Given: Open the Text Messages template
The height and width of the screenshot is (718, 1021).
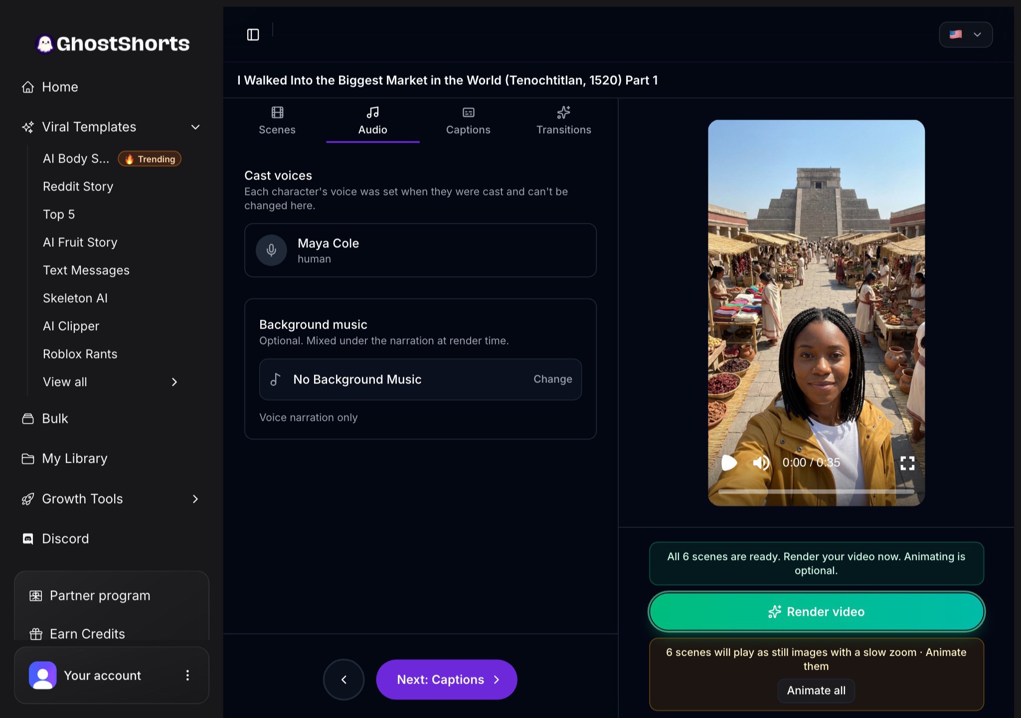Looking at the screenshot, I should (86, 270).
